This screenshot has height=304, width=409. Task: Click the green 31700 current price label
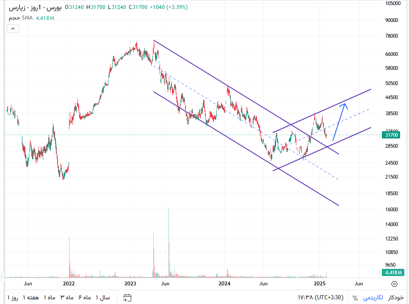click(x=392, y=135)
